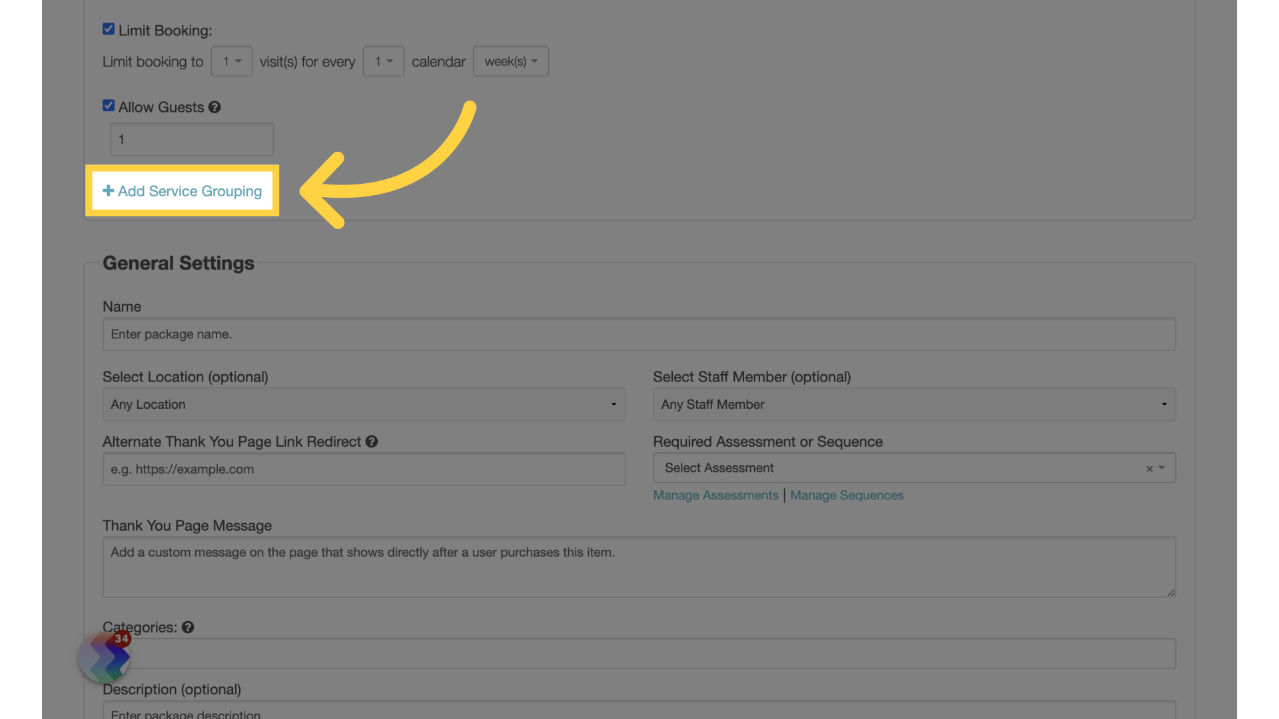Expand the calendar period number dropdown

click(382, 61)
